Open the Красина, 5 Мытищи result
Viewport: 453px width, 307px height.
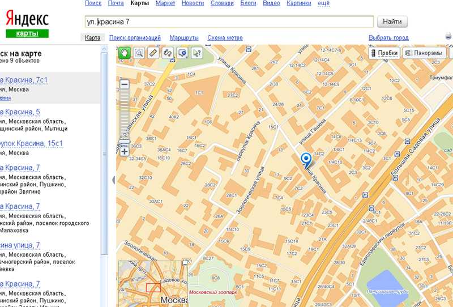[20, 112]
